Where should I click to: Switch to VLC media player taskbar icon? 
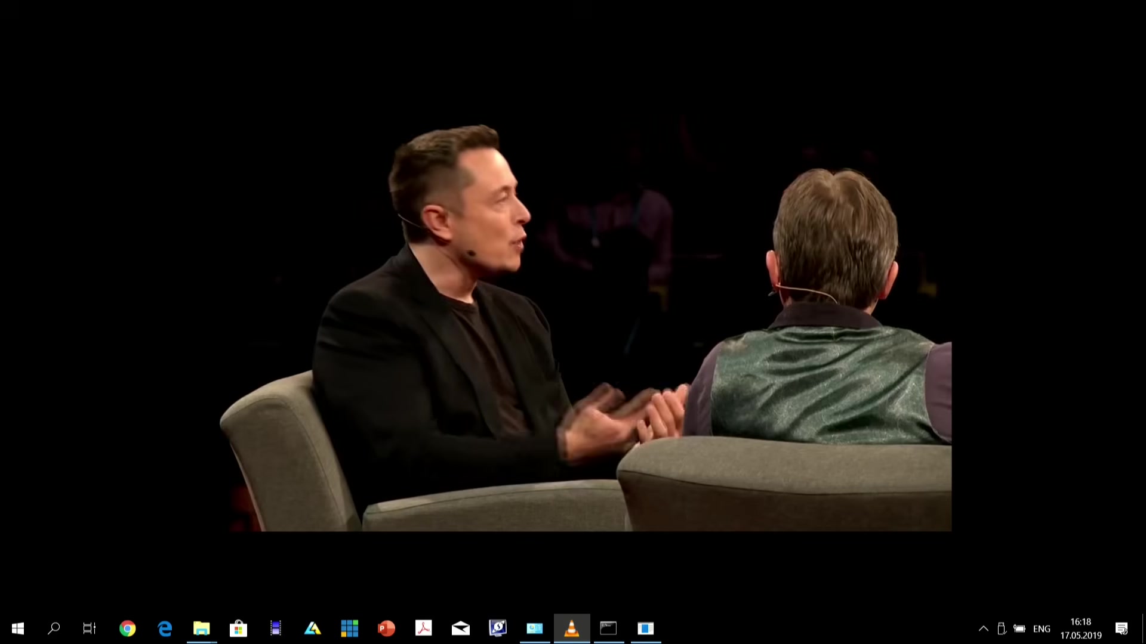pos(572,628)
